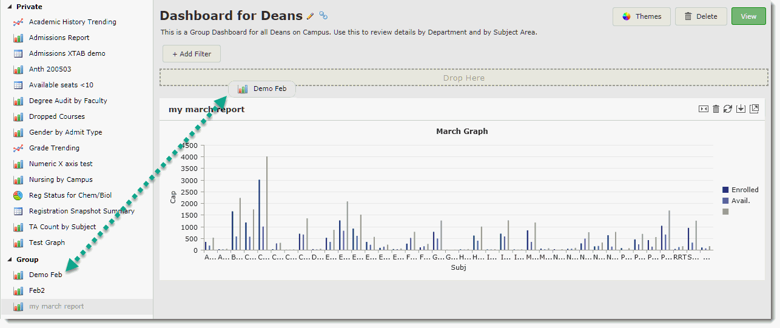
Task: Open the Themes picker
Action: coord(641,16)
